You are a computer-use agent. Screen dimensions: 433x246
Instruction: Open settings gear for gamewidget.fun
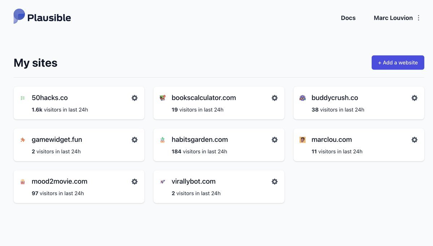tap(135, 140)
